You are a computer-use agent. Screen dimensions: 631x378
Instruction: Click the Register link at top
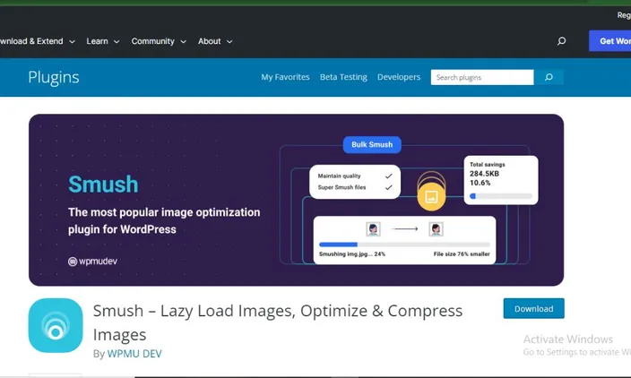(x=624, y=15)
